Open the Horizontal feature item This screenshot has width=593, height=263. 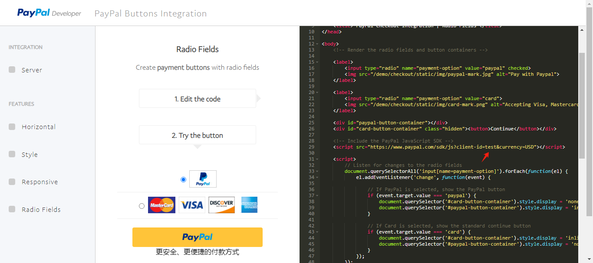point(39,127)
